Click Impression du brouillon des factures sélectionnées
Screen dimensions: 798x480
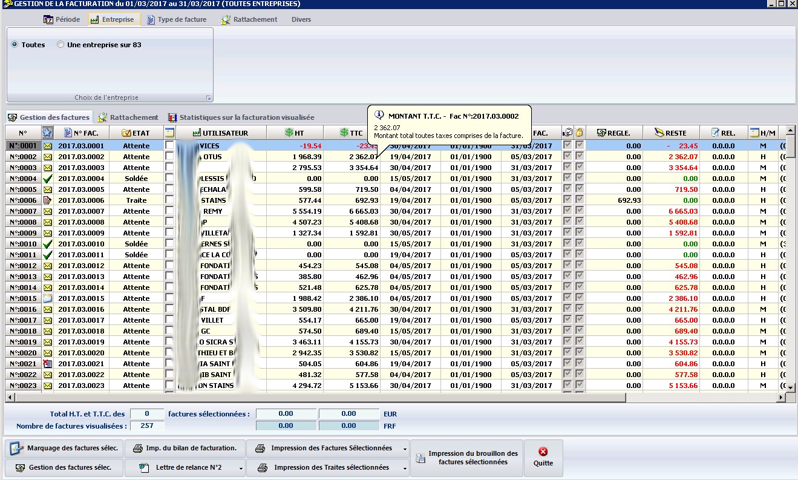(466, 458)
